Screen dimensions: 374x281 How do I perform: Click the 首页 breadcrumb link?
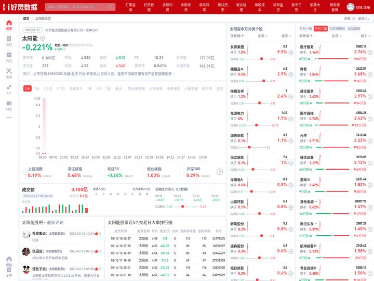(26, 19)
